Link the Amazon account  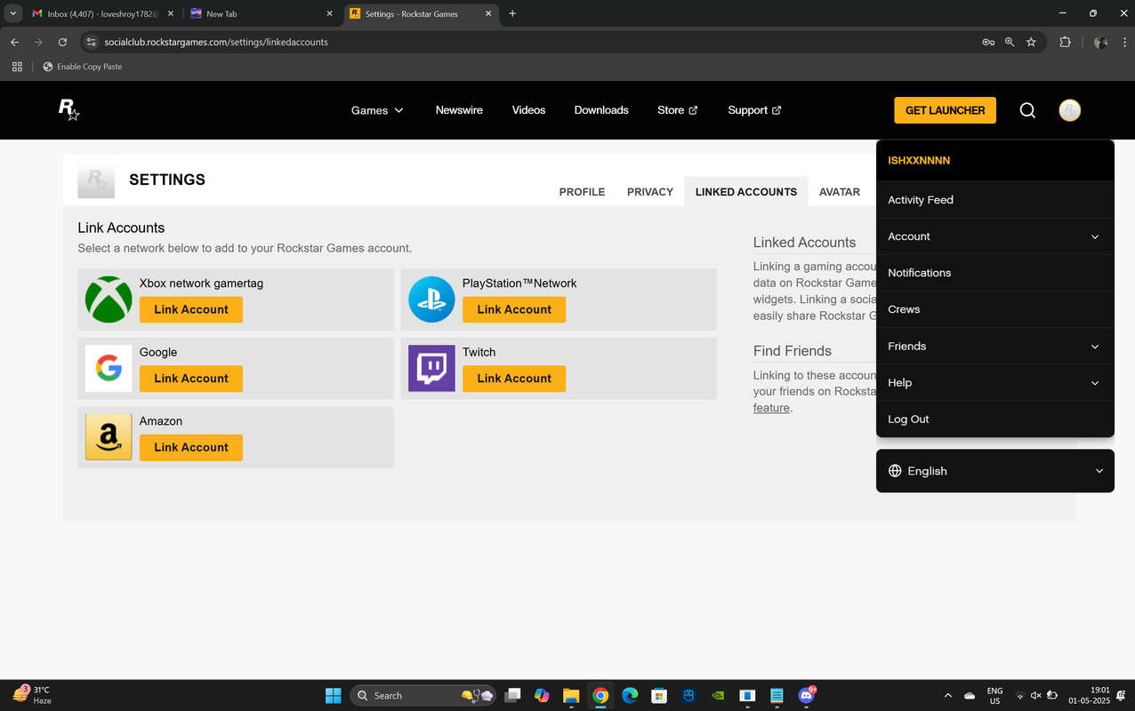191,447
